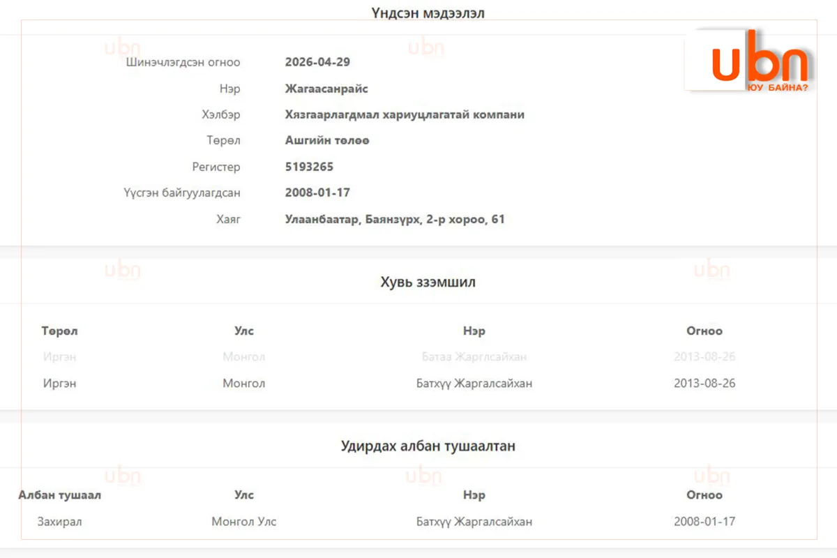The width and height of the screenshot is (837, 558).
Task: Click the register number 5193265
Action: [x=309, y=167]
